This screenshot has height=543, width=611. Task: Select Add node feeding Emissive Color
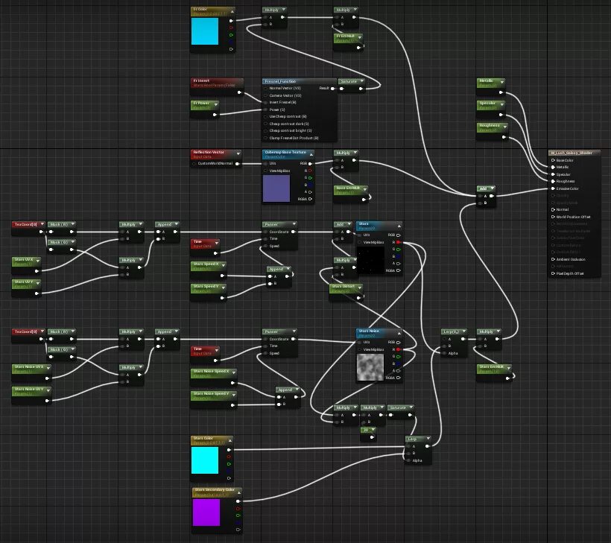pyautogui.click(x=487, y=196)
